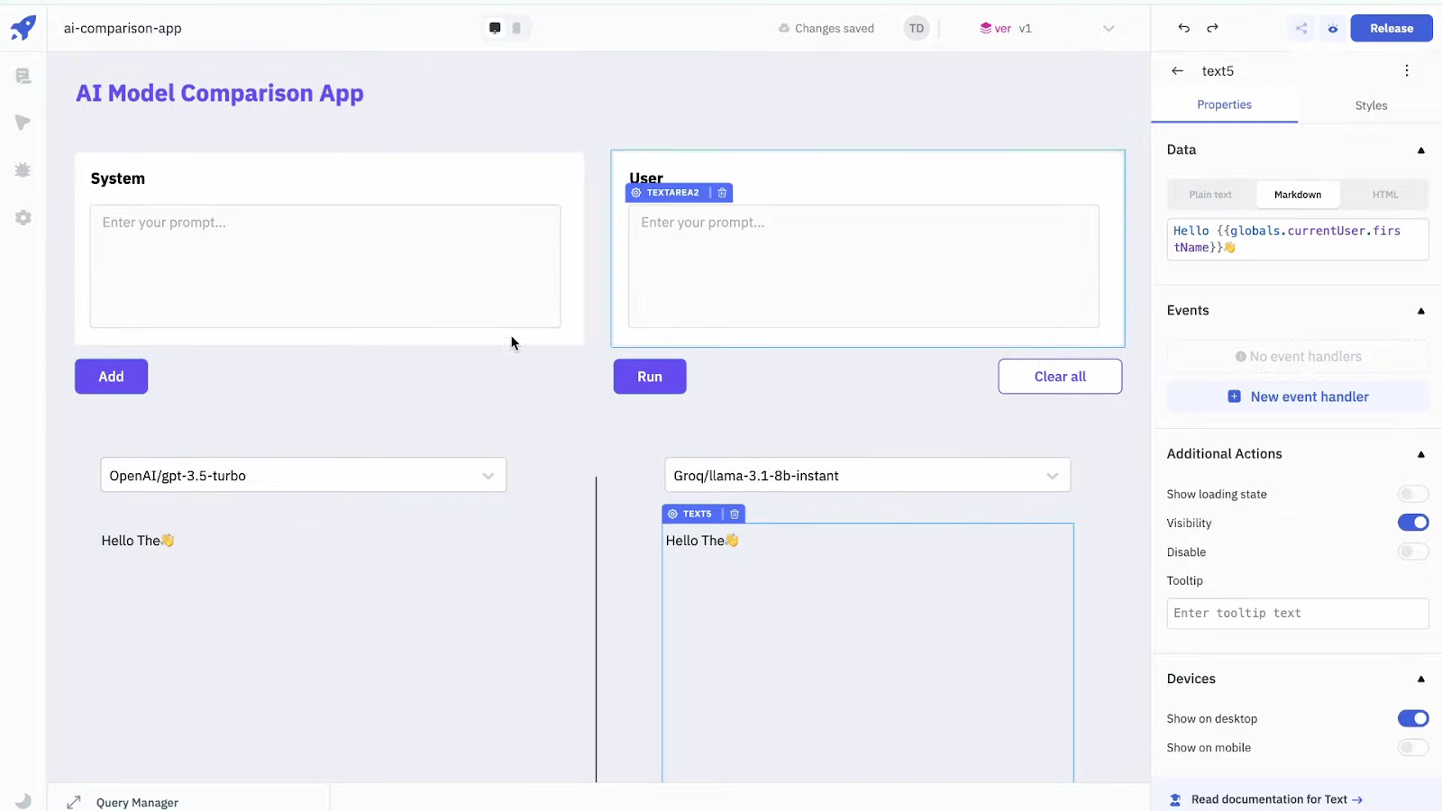Open TEXT5 widget settings gear handle
The image size is (1442, 811).
[672, 514]
